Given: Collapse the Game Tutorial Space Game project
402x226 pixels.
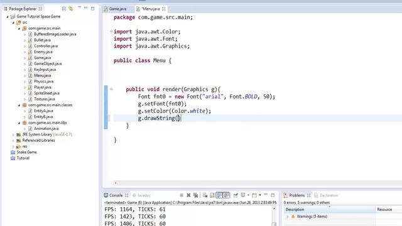Looking at the screenshot, I should [7, 17].
